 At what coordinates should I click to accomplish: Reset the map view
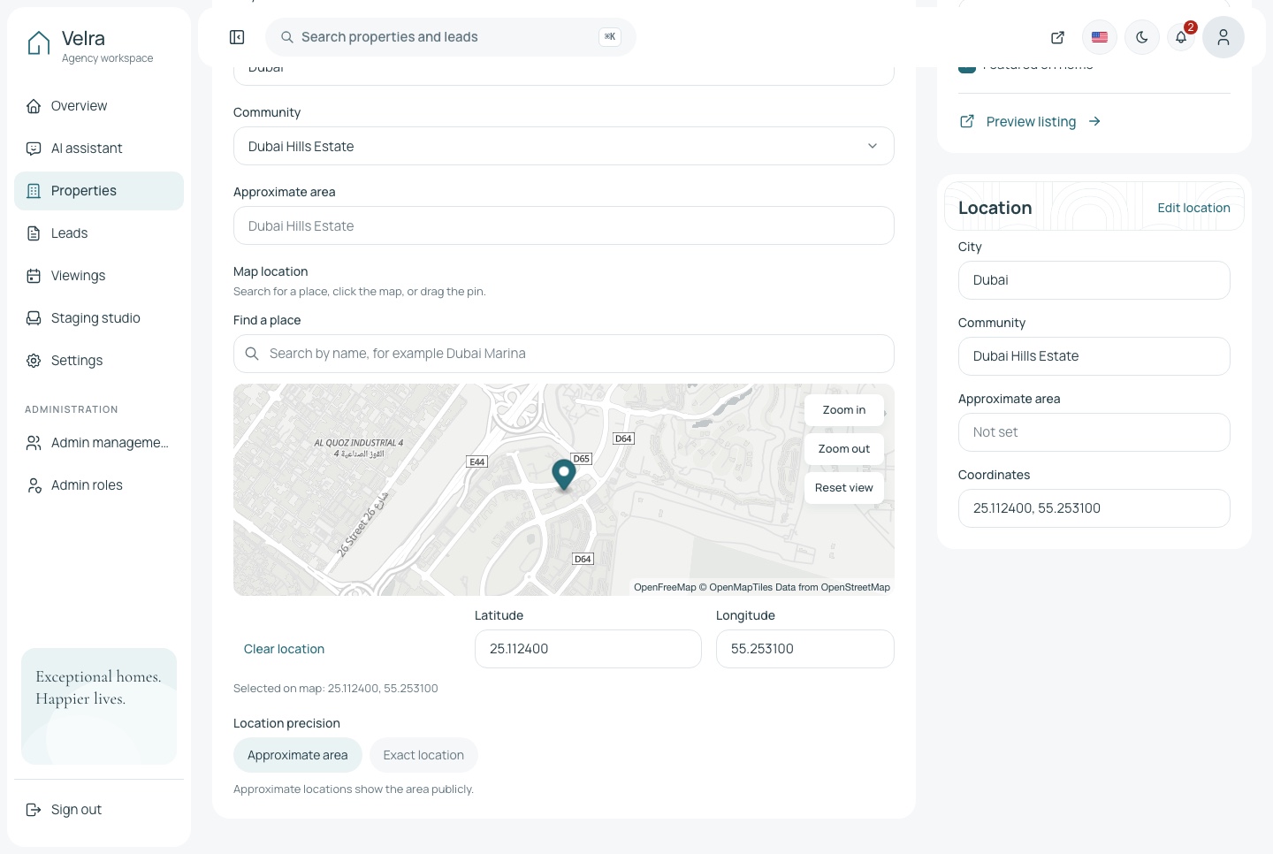point(844,488)
